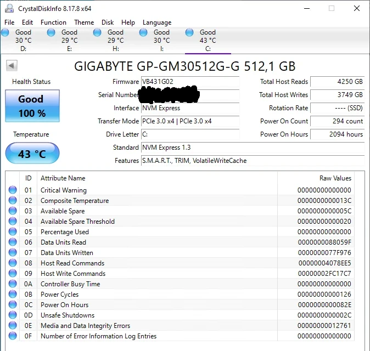The image size is (370, 351).
Task: Click Total Host Writes value 3749 GB
Action: click(338, 95)
